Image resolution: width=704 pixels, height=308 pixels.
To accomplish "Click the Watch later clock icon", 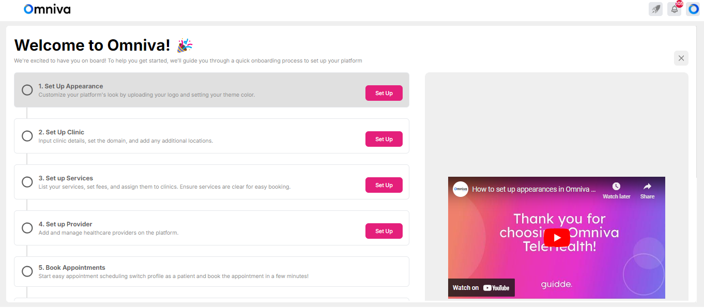I will pos(616,187).
